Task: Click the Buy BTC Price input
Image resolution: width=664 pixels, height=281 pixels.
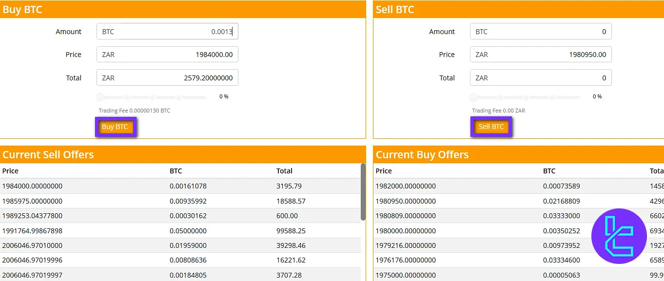Action: pyautogui.click(x=167, y=55)
